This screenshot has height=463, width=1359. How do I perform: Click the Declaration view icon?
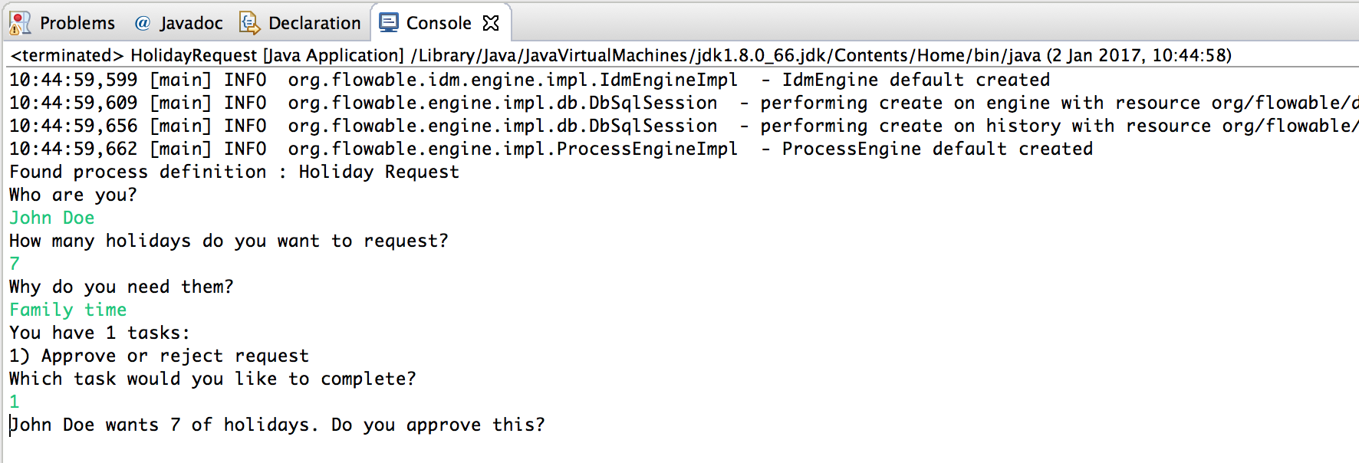(x=248, y=22)
